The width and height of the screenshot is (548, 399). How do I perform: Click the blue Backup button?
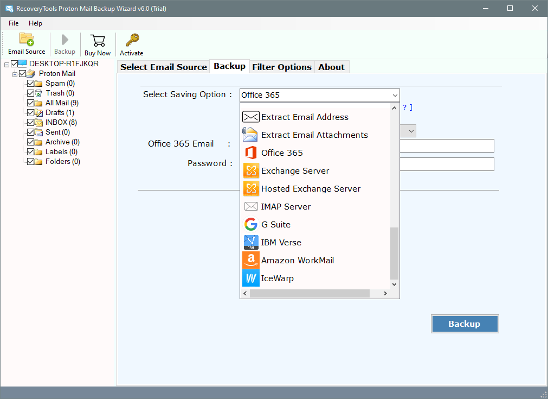(x=465, y=324)
